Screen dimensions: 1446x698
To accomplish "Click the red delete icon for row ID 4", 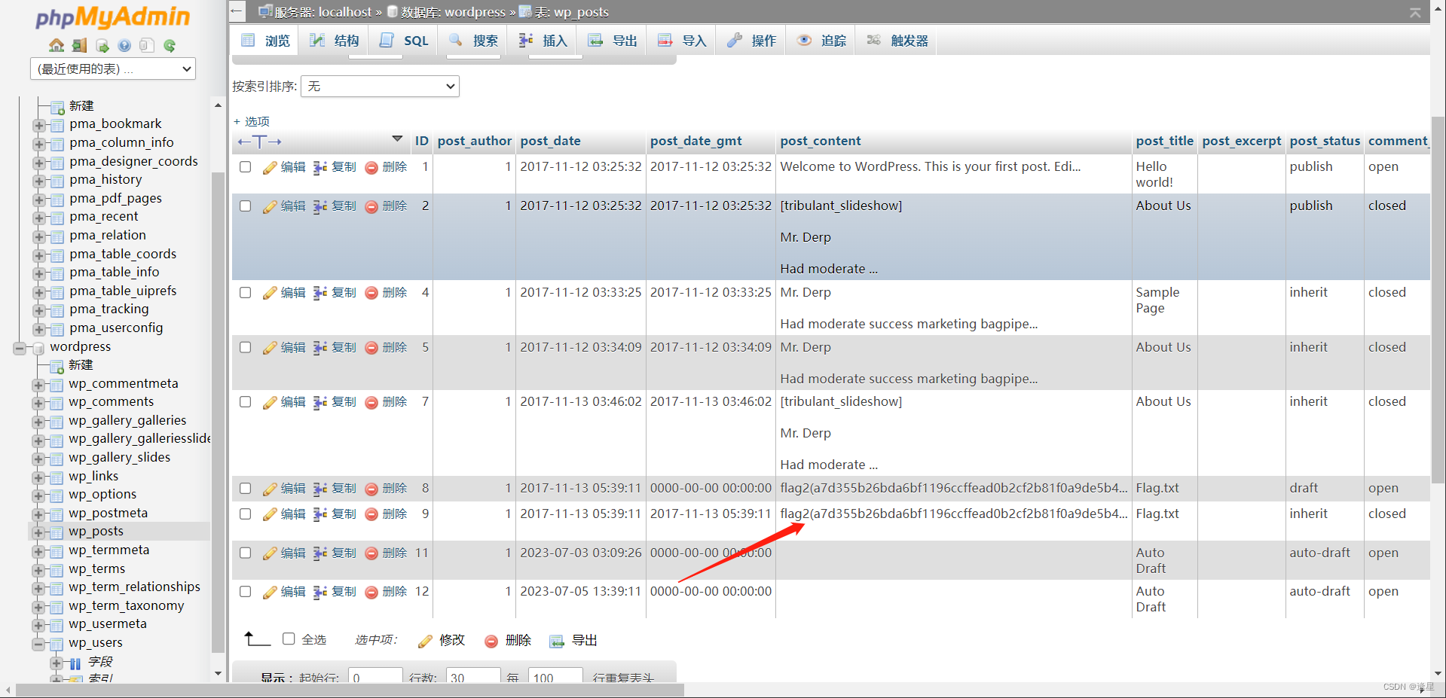I will tap(371, 293).
